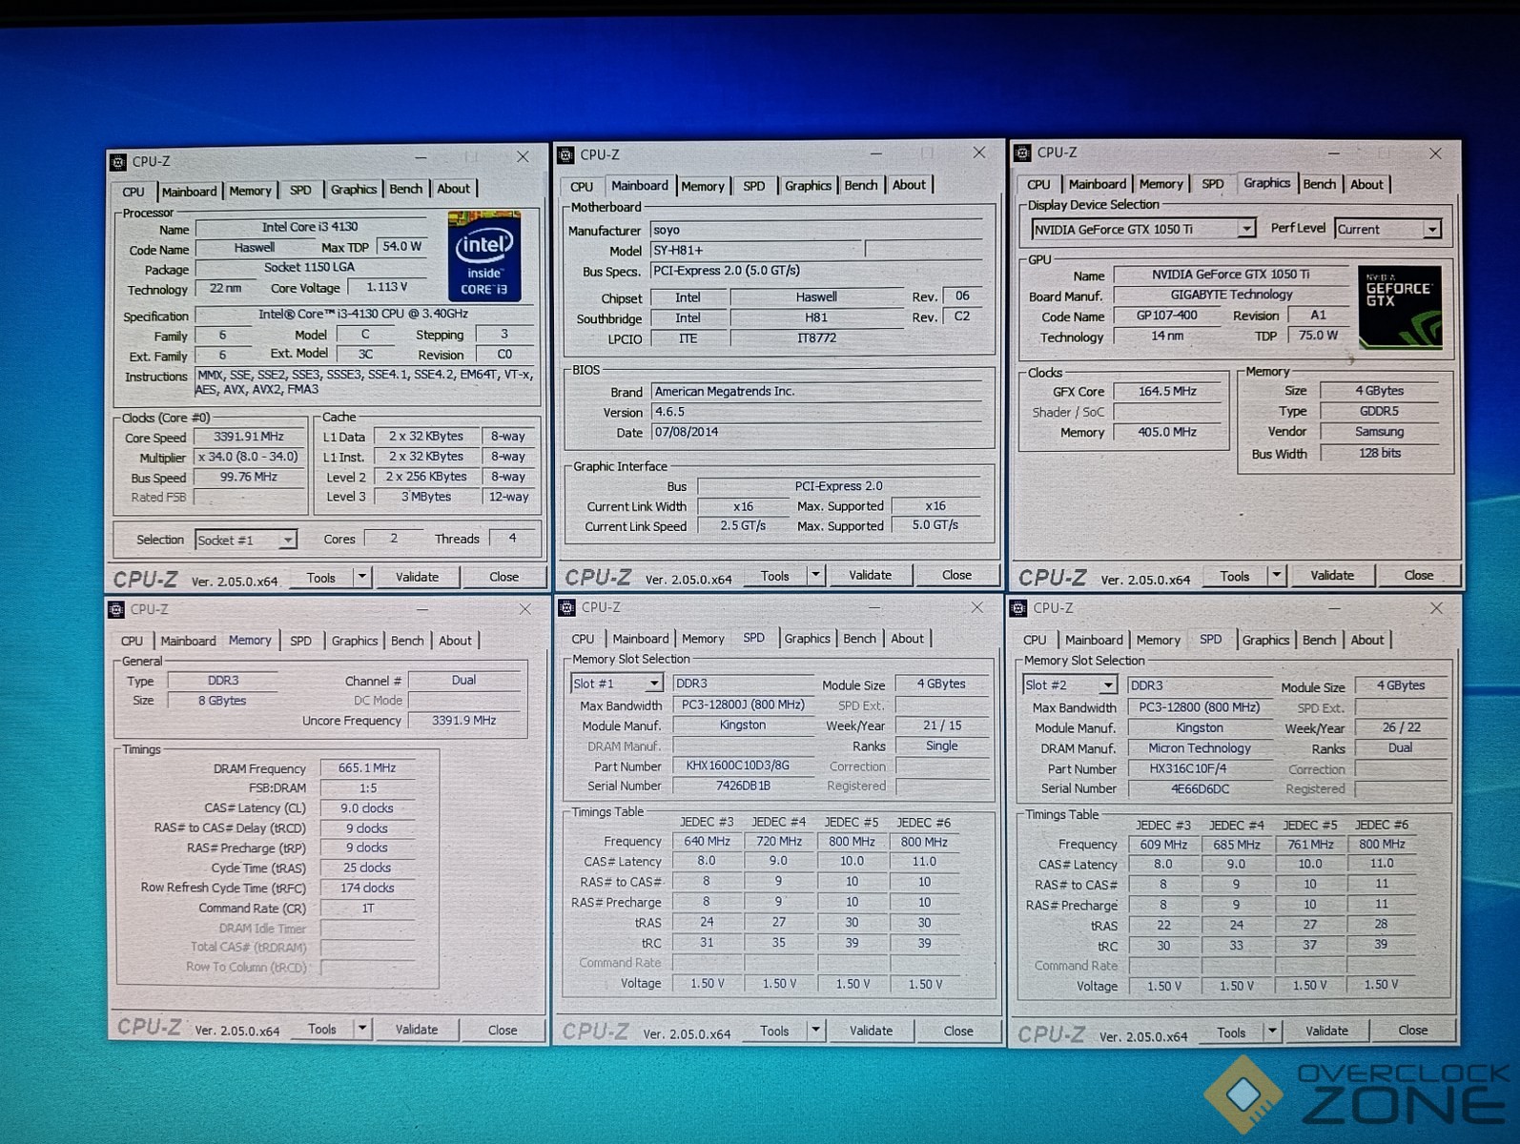Click Close button in DDR3 Memory window
1520x1144 pixels.
[x=503, y=1030]
